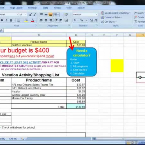This screenshot has height=145, width=145.
Task: Open the General number format dropdown
Action: tap(96, 14)
